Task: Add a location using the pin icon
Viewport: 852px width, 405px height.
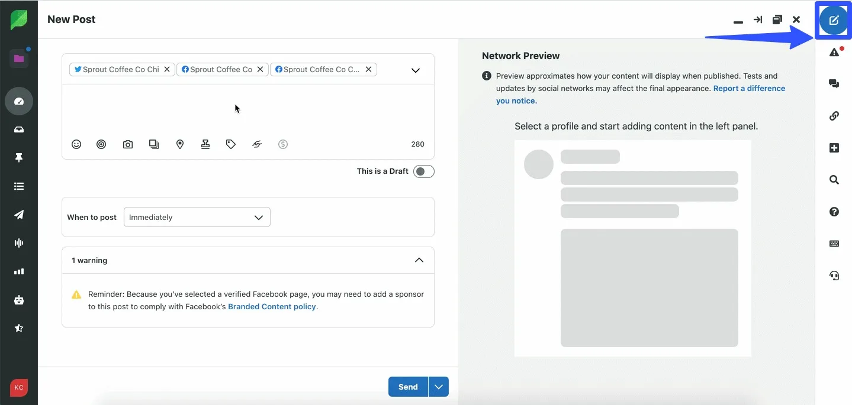Action: pyautogui.click(x=179, y=144)
